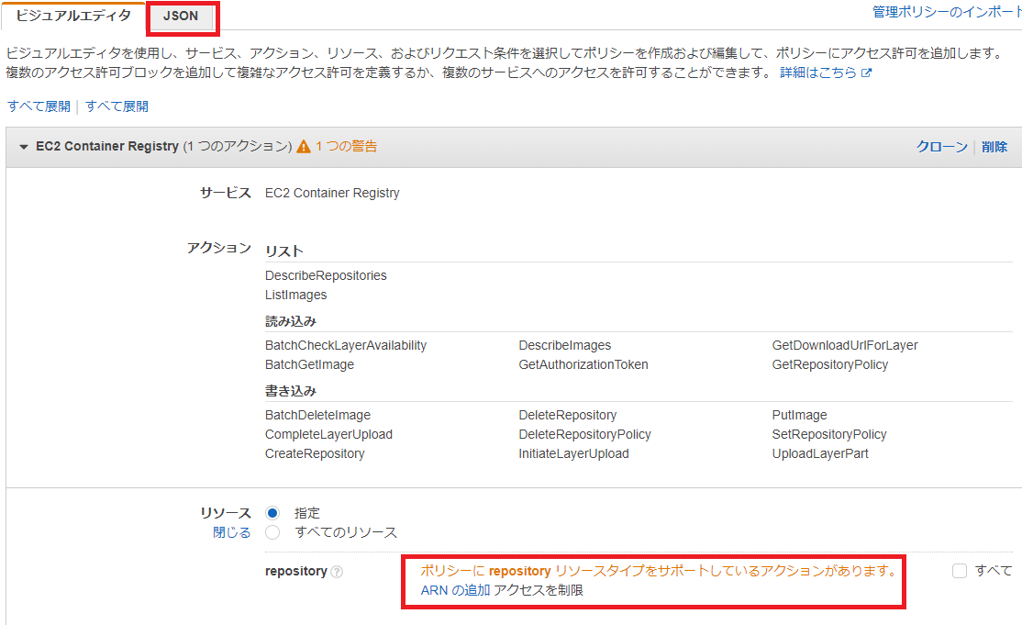Image resolution: width=1022 pixels, height=625 pixels.
Task: Click GetAuthorizationToken action
Action: pos(583,364)
